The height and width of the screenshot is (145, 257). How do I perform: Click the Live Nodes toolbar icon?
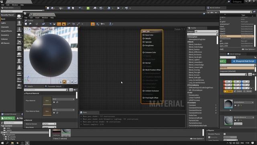pyautogui.click(x=69, y=24)
